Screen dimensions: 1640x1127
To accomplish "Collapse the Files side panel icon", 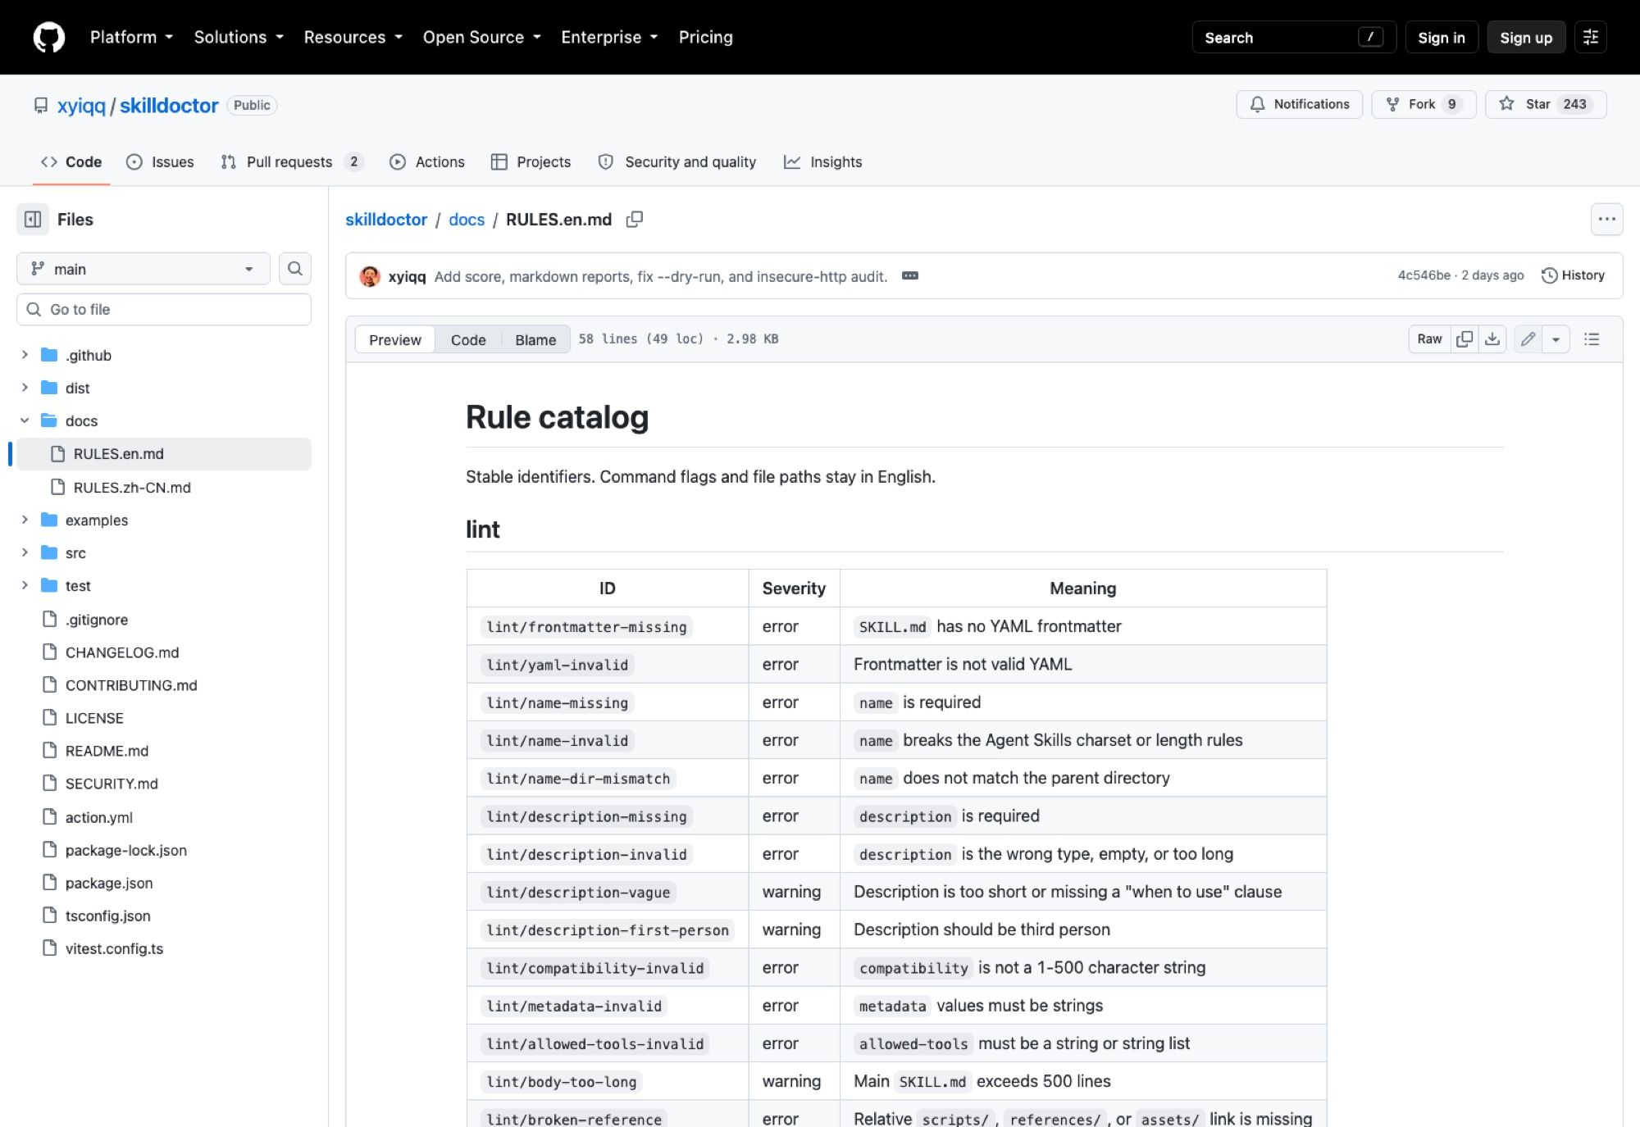I will (x=33, y=220).
